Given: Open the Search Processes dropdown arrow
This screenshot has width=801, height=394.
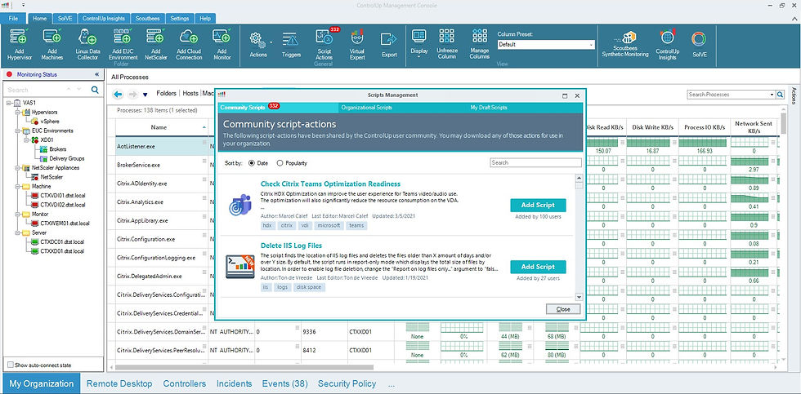Looking at the screenshot, I should [772, 95].
